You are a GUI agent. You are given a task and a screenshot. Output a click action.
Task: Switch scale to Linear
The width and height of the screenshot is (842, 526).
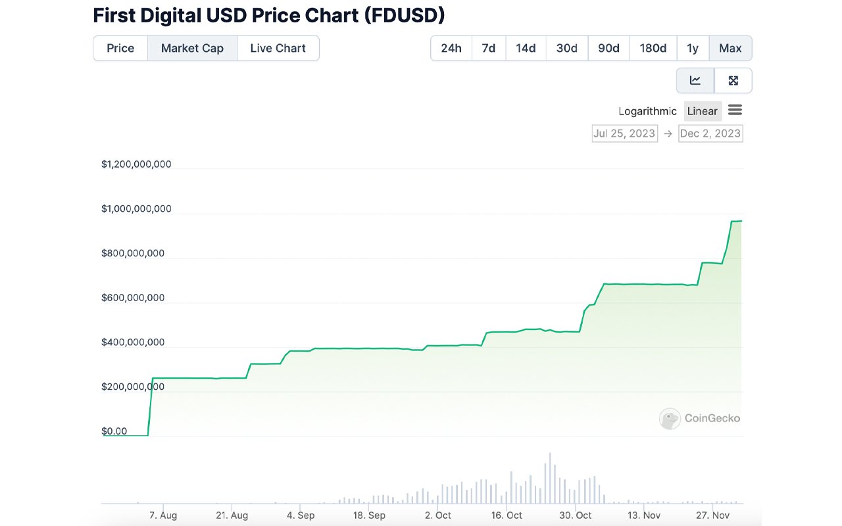coord(702,111)
